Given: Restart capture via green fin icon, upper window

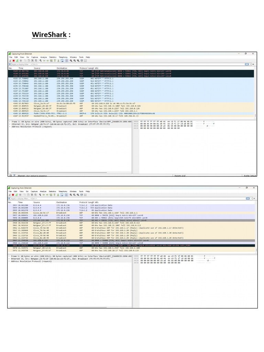Looking at the screenshot, I should tap(17, 60).
